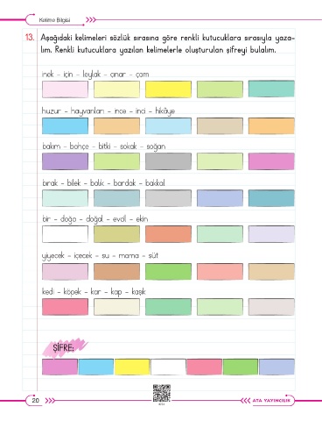Click the bright yellow box under leylak row
This screenshot has width=322, height=421.
(168, 89)
